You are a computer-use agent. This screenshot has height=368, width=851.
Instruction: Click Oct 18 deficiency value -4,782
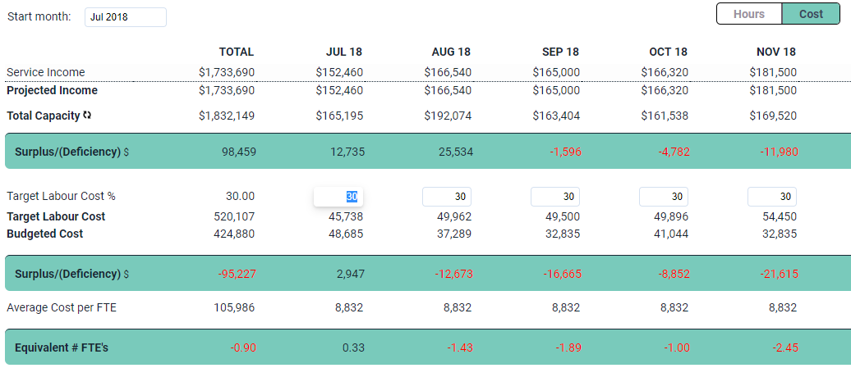674,152
